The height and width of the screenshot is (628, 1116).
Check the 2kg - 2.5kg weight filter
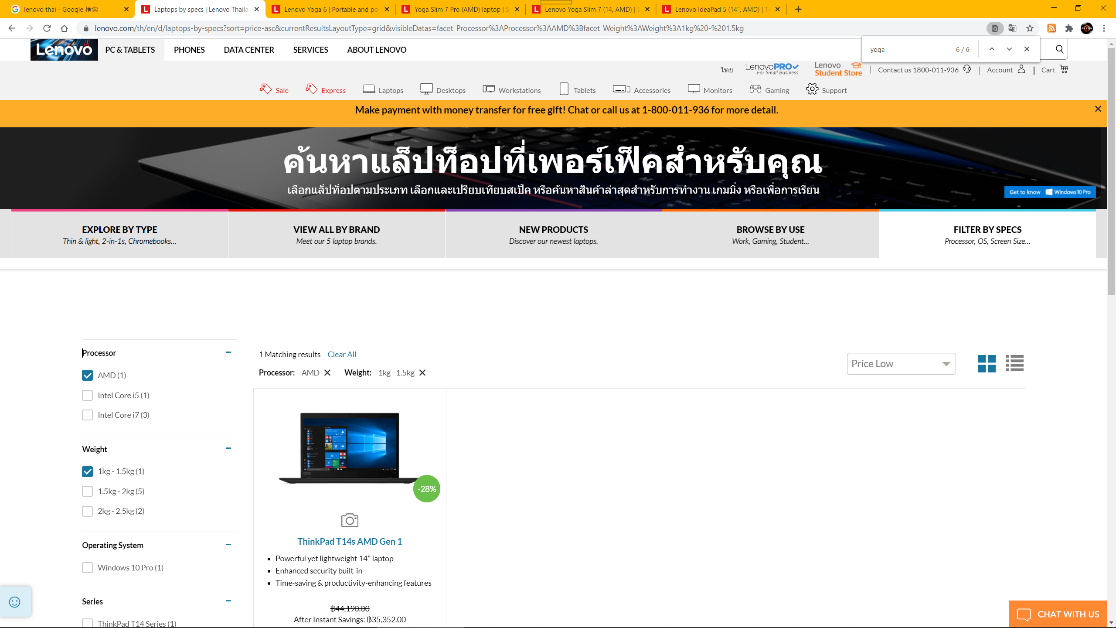pos(87,511)
